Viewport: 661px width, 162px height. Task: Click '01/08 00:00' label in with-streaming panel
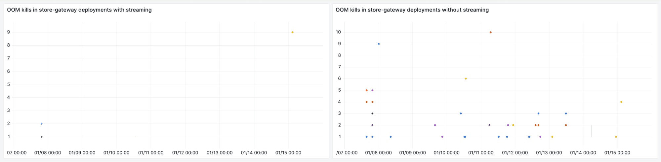48,153
